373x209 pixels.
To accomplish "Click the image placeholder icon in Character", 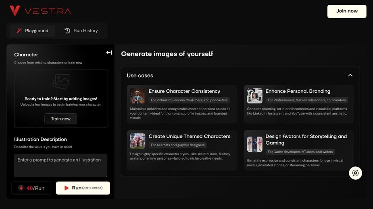I will pos(61,81).
